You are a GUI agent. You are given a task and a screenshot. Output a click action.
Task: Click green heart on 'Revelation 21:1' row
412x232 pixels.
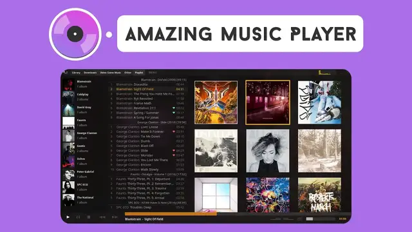click(x=174, y=108)
